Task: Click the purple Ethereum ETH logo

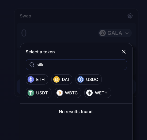Action: point(31,79)
